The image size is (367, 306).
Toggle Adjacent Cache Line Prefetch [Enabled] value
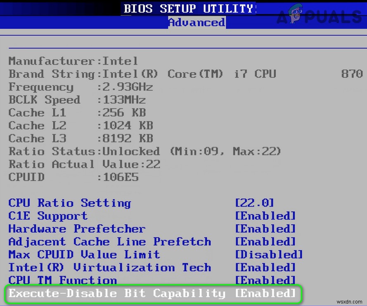click(x=265, y=242)
